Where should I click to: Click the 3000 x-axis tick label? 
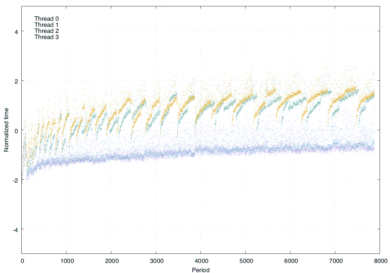click(x=156, y=261)
